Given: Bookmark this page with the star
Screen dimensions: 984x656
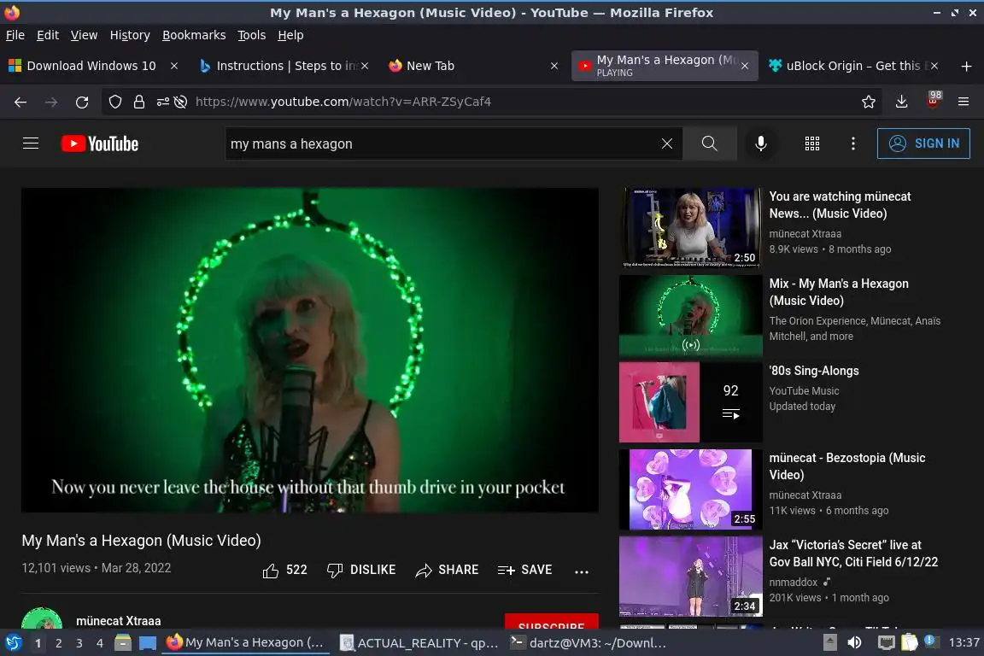Looking at the screenshot, I should tap(869, 102).
